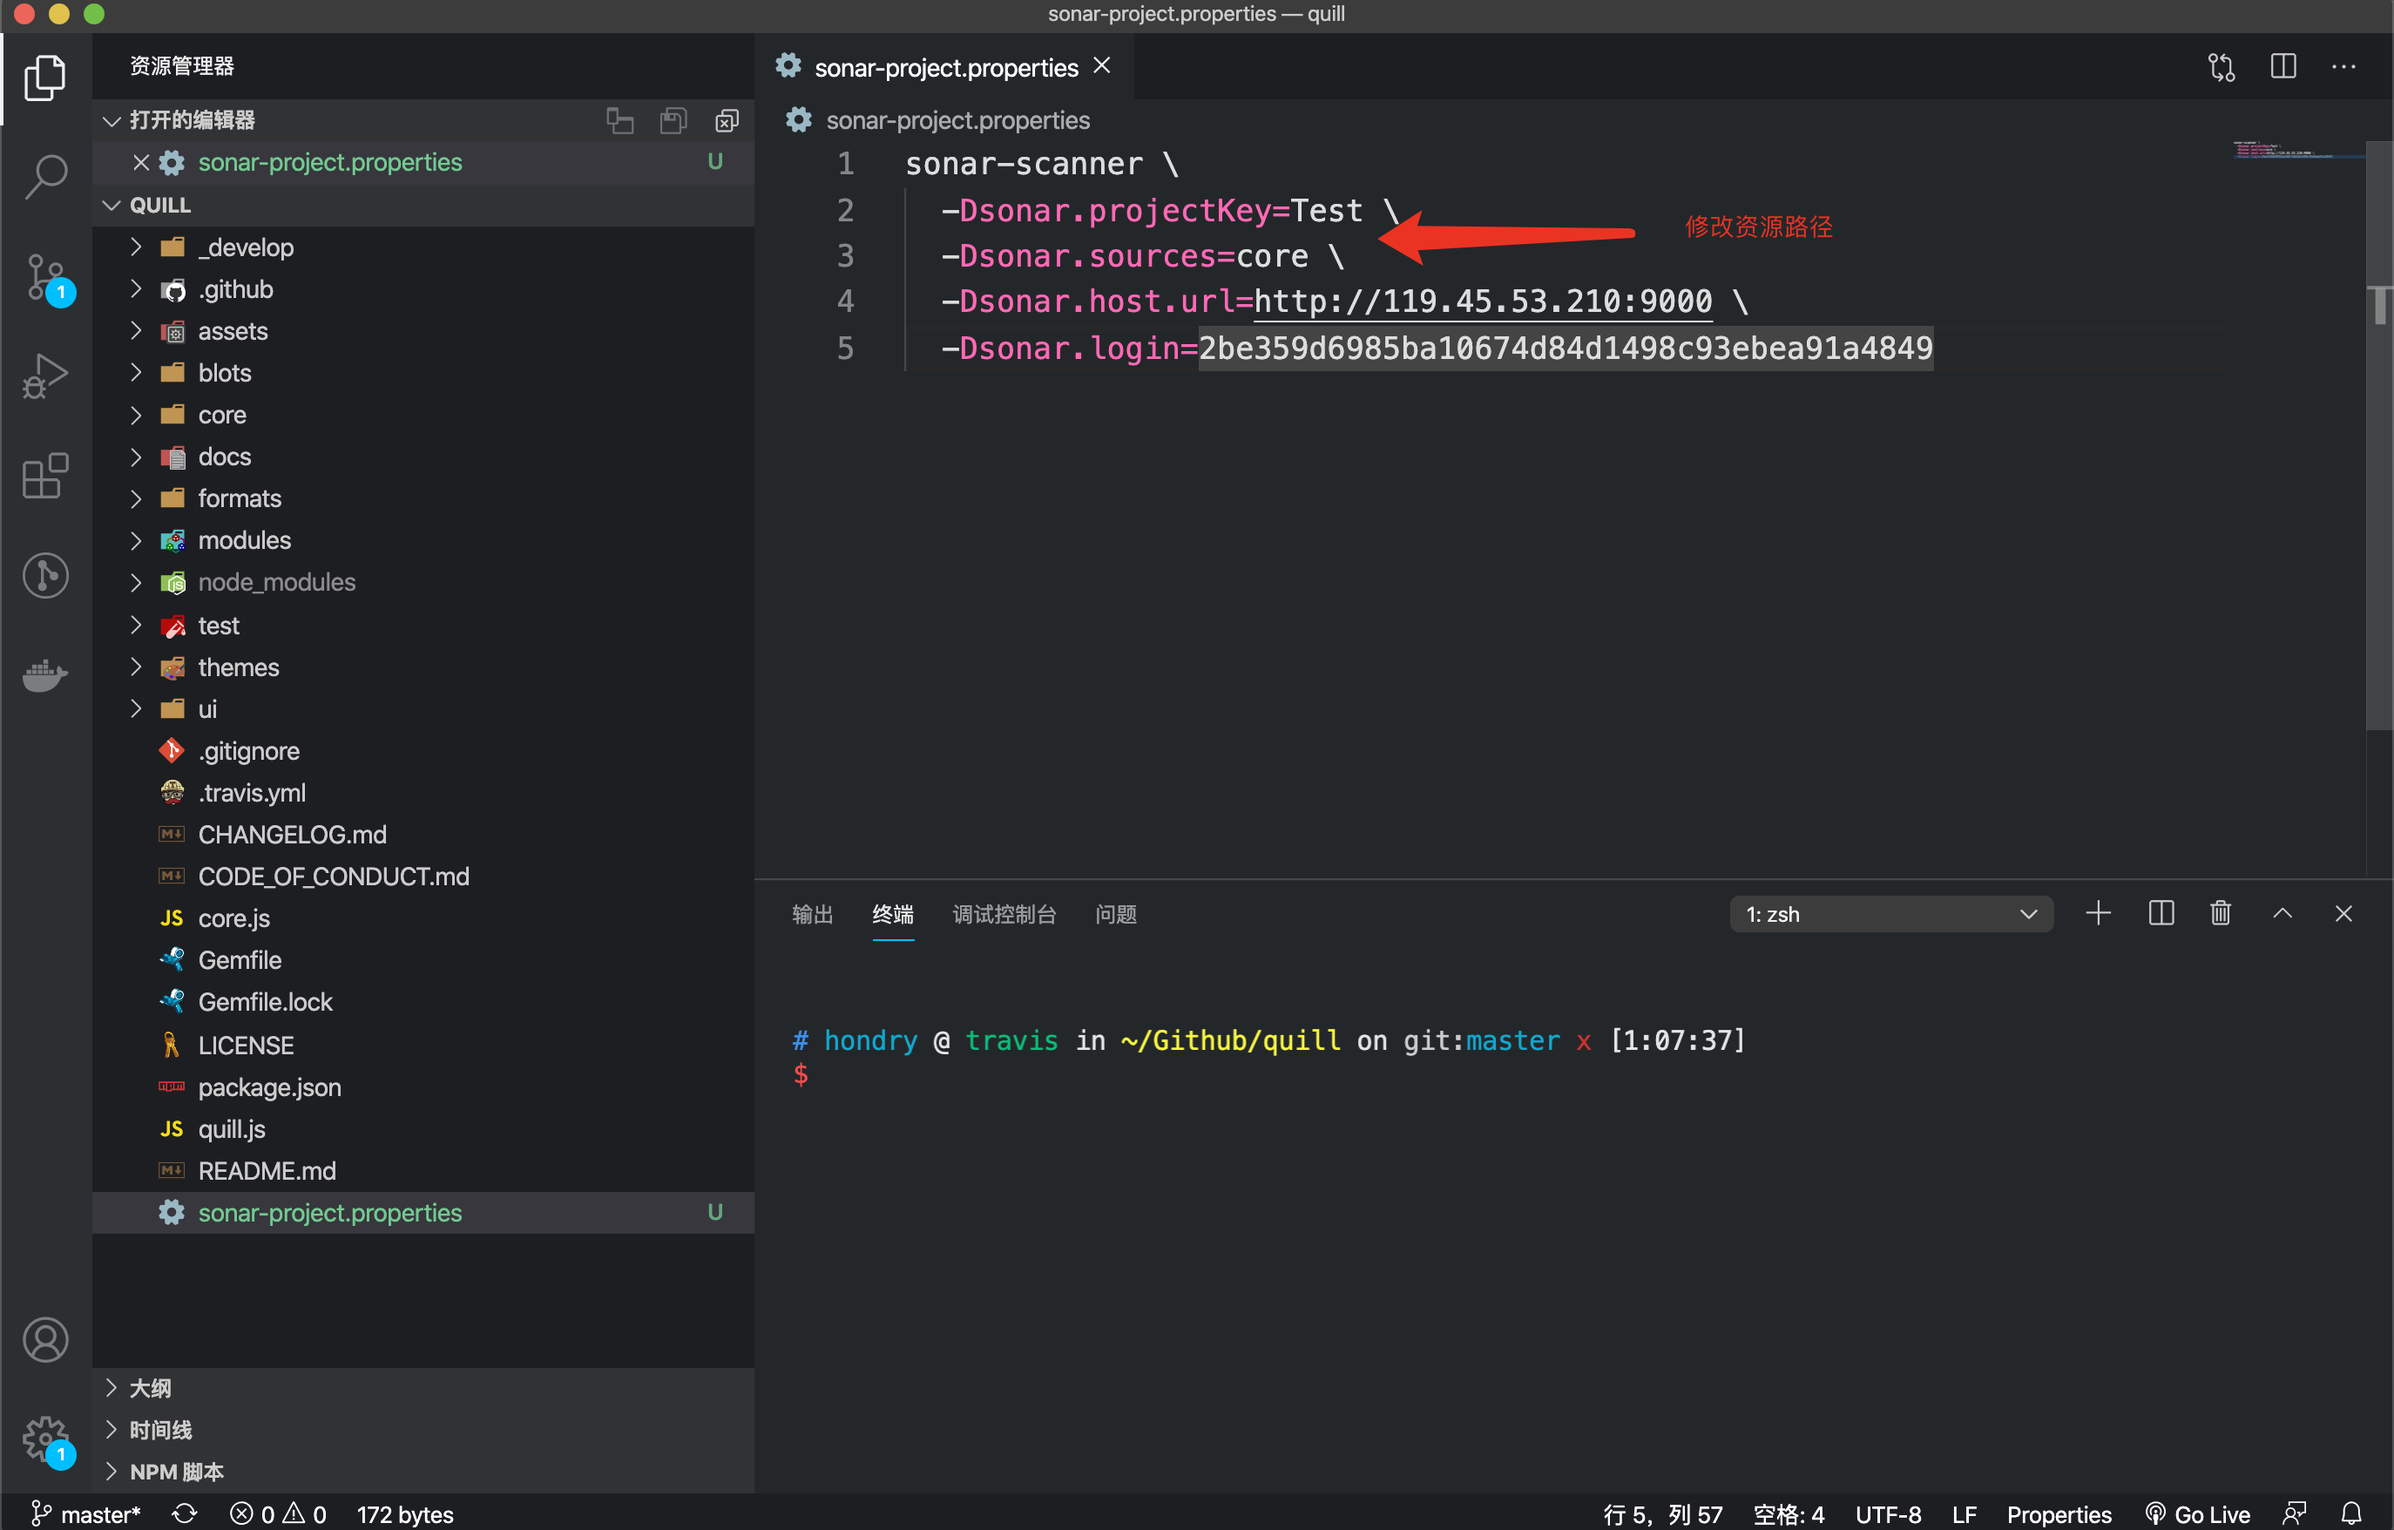Create a new terminal

pyautogui.click(x=2099, y=912)
